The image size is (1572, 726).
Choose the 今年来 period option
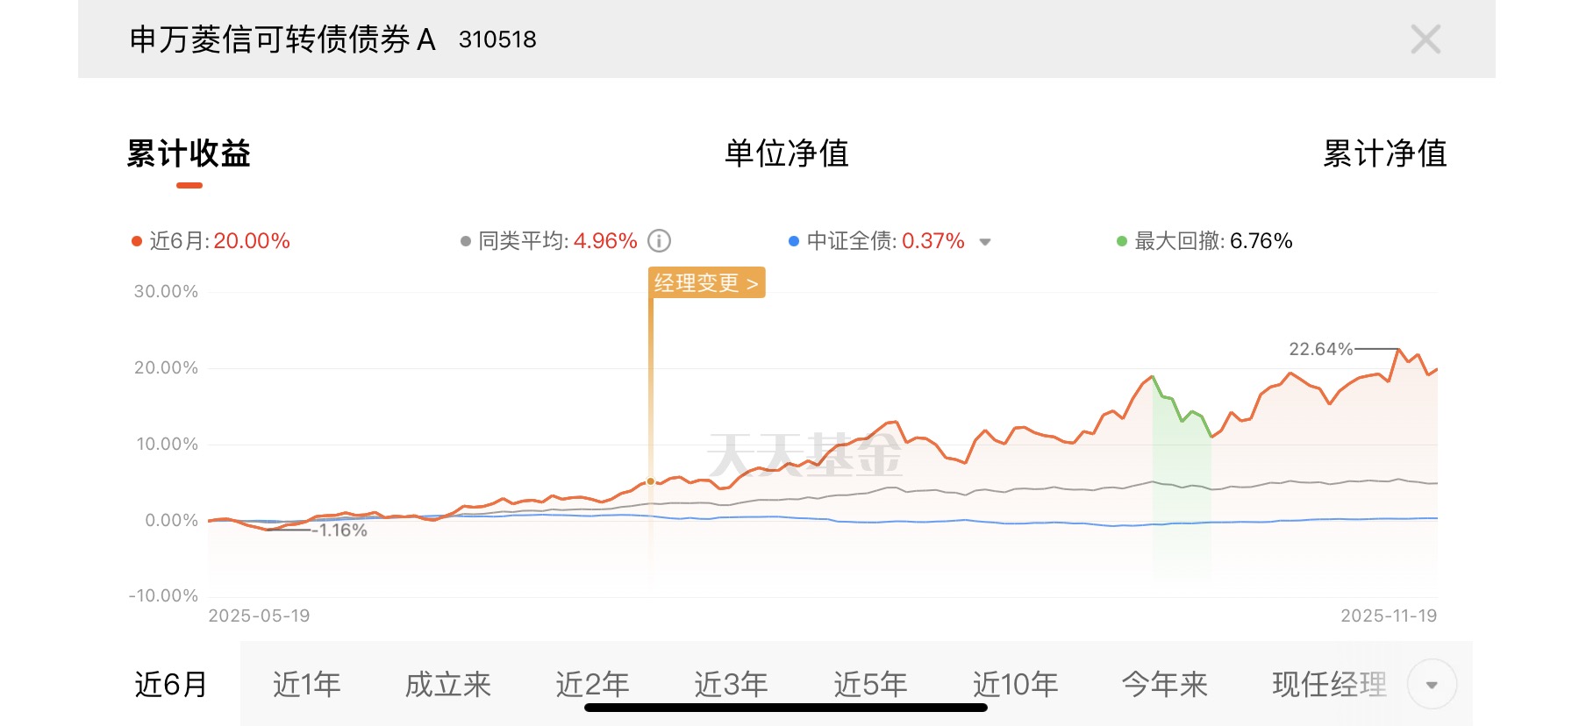pyautogui.click(x=1164, y=685)
